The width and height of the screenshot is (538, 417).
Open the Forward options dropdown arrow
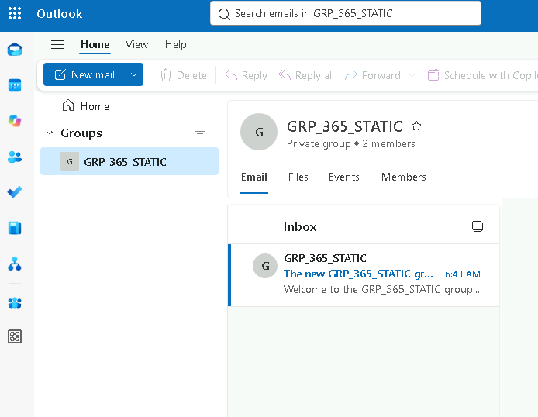click(412, 75)
